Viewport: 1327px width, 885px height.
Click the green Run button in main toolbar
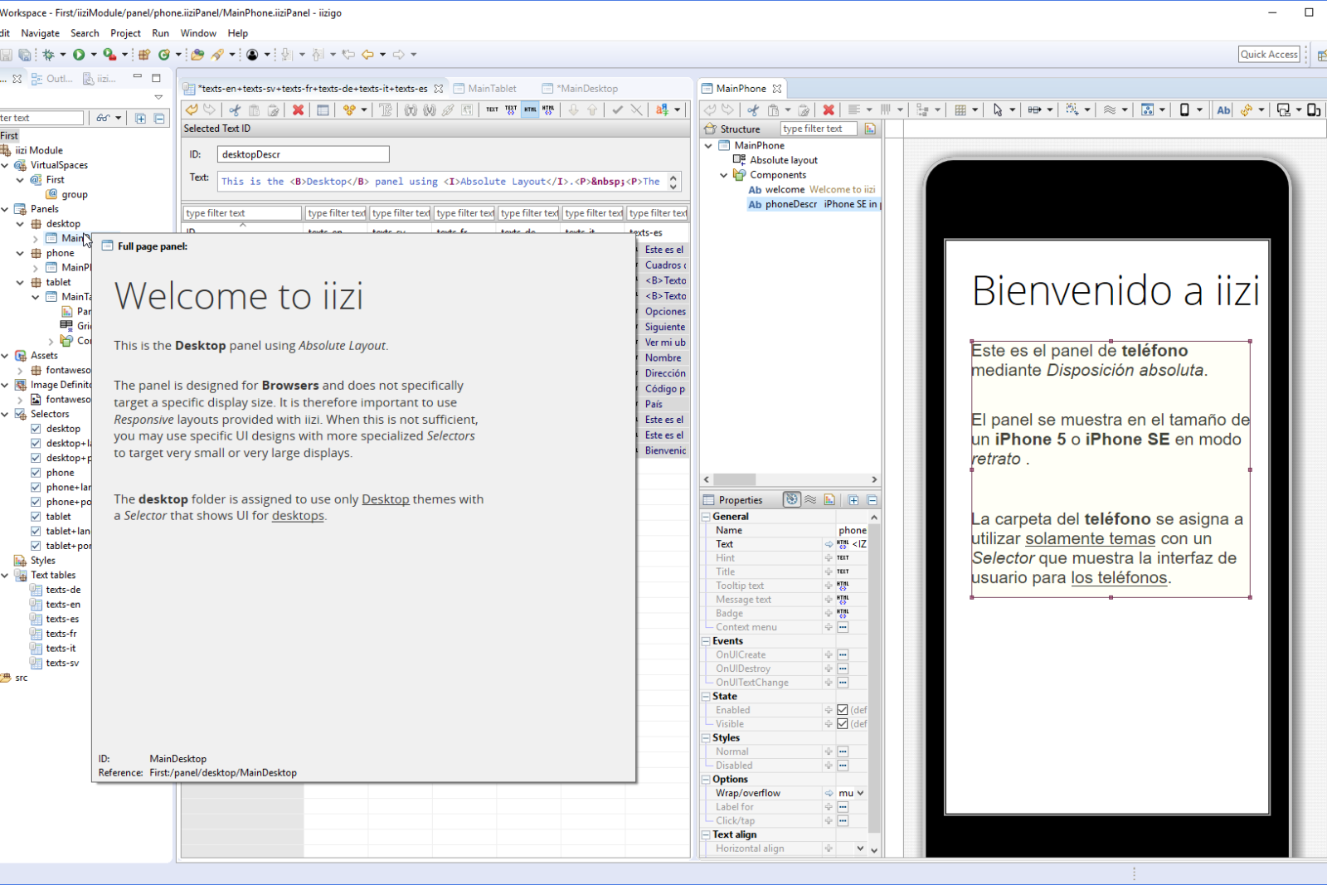79,55
